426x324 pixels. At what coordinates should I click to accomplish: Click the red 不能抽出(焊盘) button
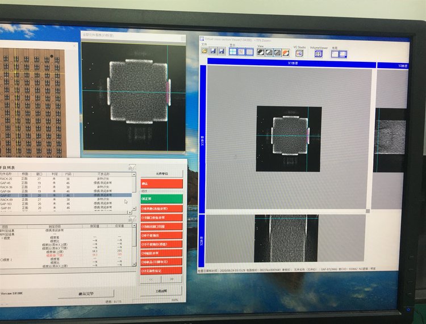[162, 244]
